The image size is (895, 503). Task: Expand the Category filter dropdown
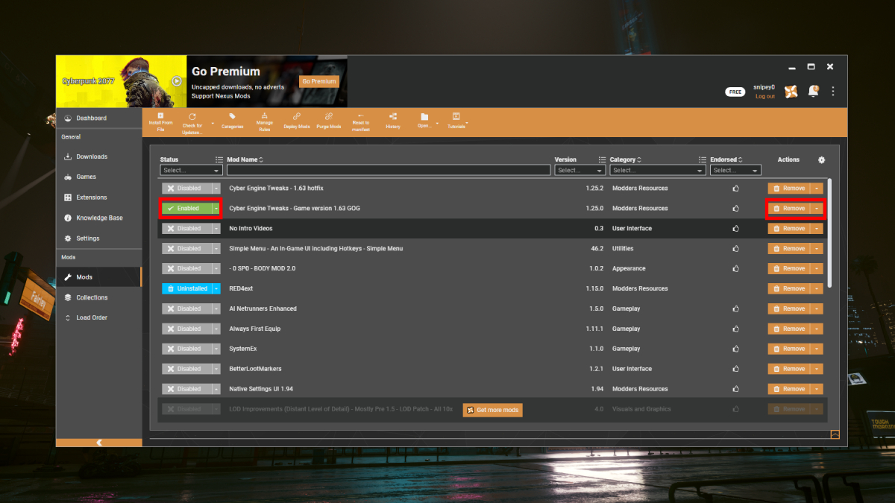[x=657, y=170]
